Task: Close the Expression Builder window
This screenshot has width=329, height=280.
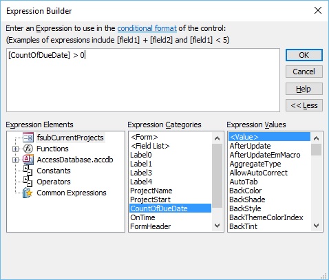Action: [318, 10]
